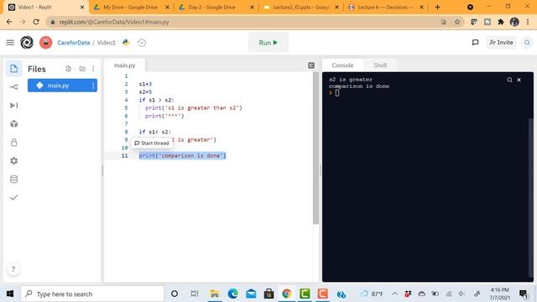Open main.py file options menu

click(x=93, y=86)
